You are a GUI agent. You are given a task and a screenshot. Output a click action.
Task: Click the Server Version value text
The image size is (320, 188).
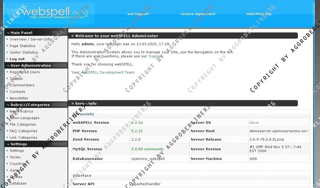coord(275,149)
